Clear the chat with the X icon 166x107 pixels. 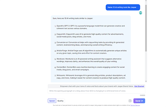tap(130, 101)
